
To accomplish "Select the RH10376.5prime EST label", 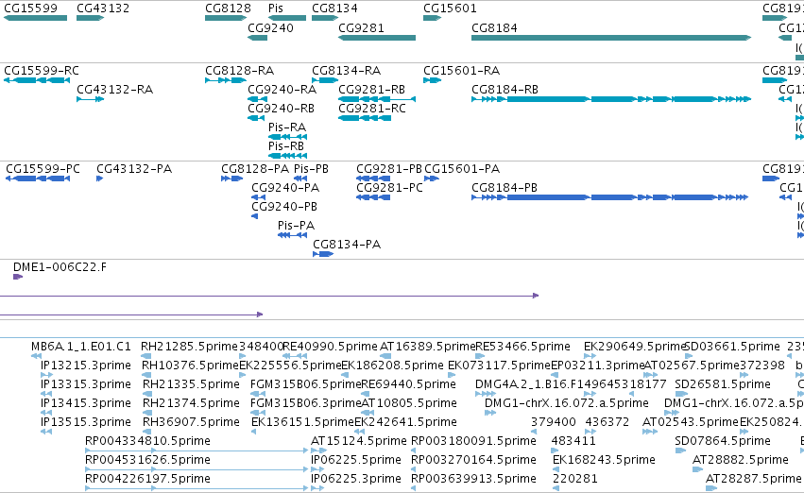I will point(190,365).
